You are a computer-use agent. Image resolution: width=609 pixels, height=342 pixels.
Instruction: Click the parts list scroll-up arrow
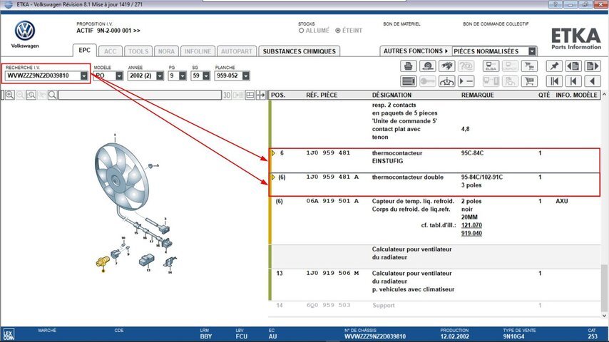pos(604,94)
